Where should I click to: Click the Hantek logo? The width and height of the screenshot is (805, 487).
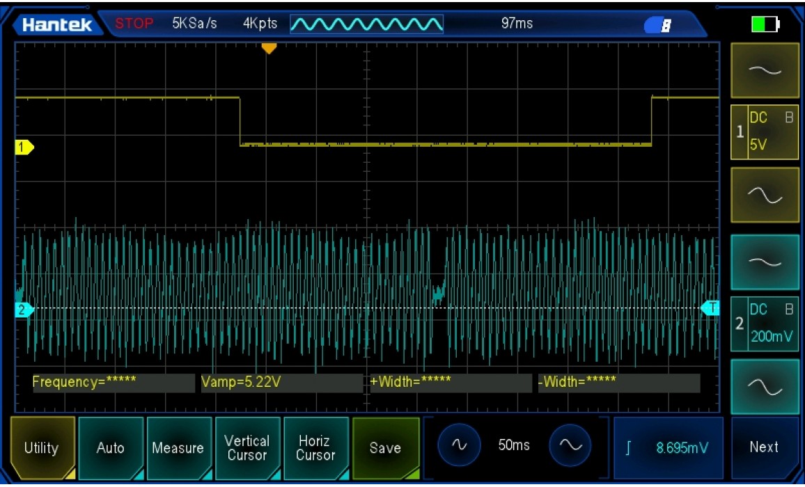point(57,25)
